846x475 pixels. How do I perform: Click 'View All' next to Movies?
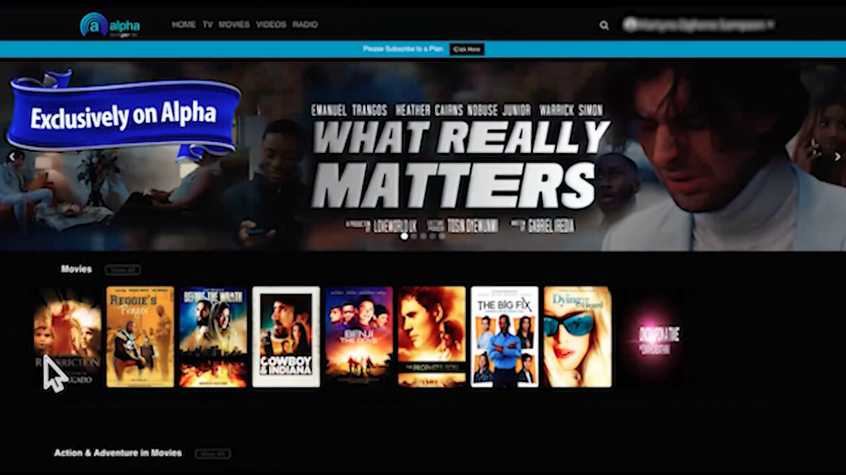(x=123, y=270)
